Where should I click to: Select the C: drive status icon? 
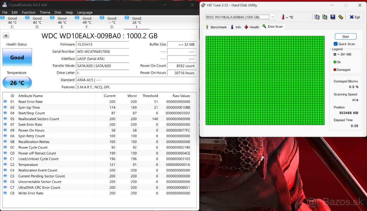click(x=2, y=18)
